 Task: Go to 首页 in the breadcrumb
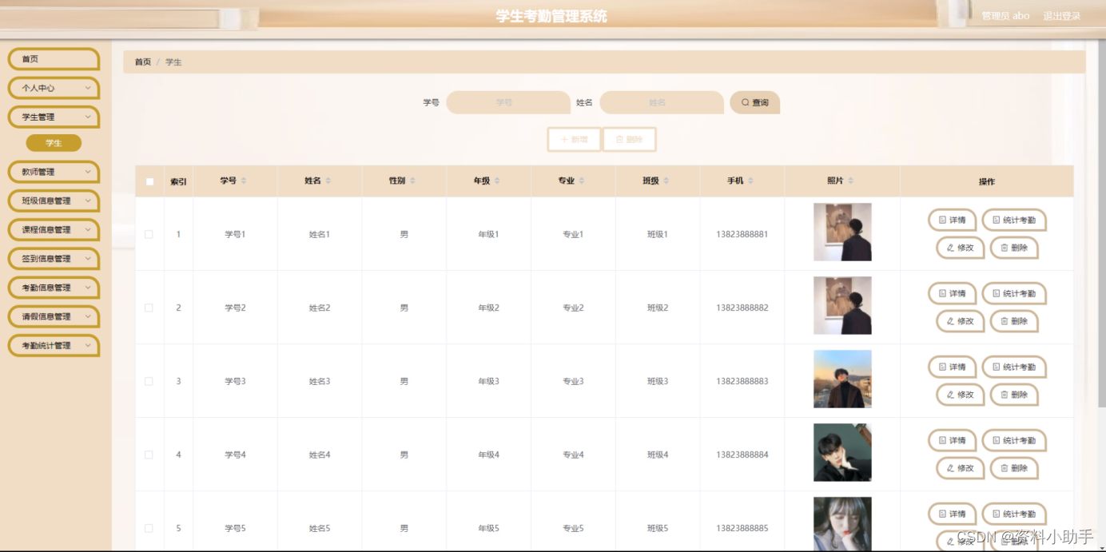click(x=142, y=62)
